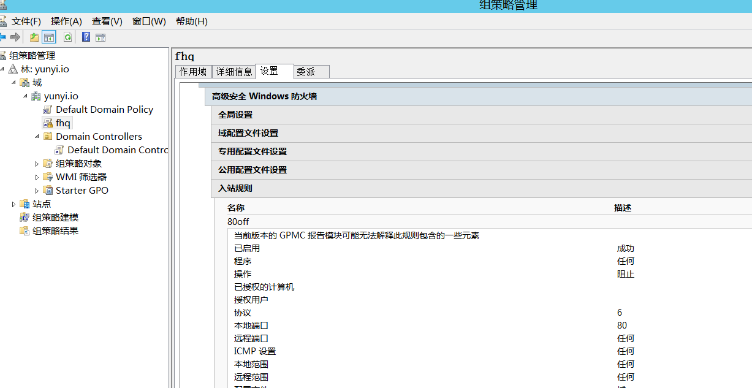
Task: Click the 全局设置 section header
Action: click(235, 115)
